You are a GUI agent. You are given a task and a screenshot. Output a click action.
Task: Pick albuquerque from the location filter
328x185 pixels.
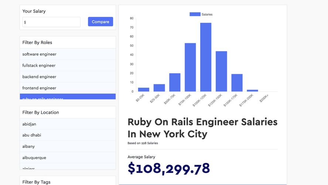click(x=68, y=158)
